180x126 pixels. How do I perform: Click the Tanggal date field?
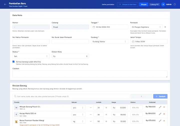(109, 27)
